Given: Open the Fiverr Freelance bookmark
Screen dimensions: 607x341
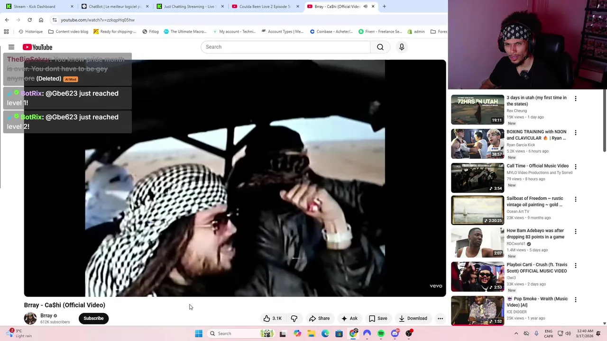Looking at the screenshot, I should 380,32.
